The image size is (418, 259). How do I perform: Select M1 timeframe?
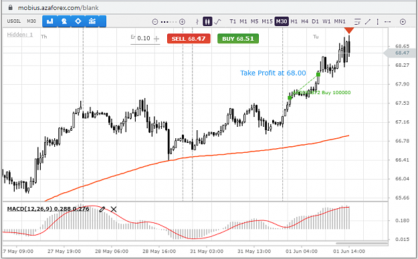coord(243,21)
